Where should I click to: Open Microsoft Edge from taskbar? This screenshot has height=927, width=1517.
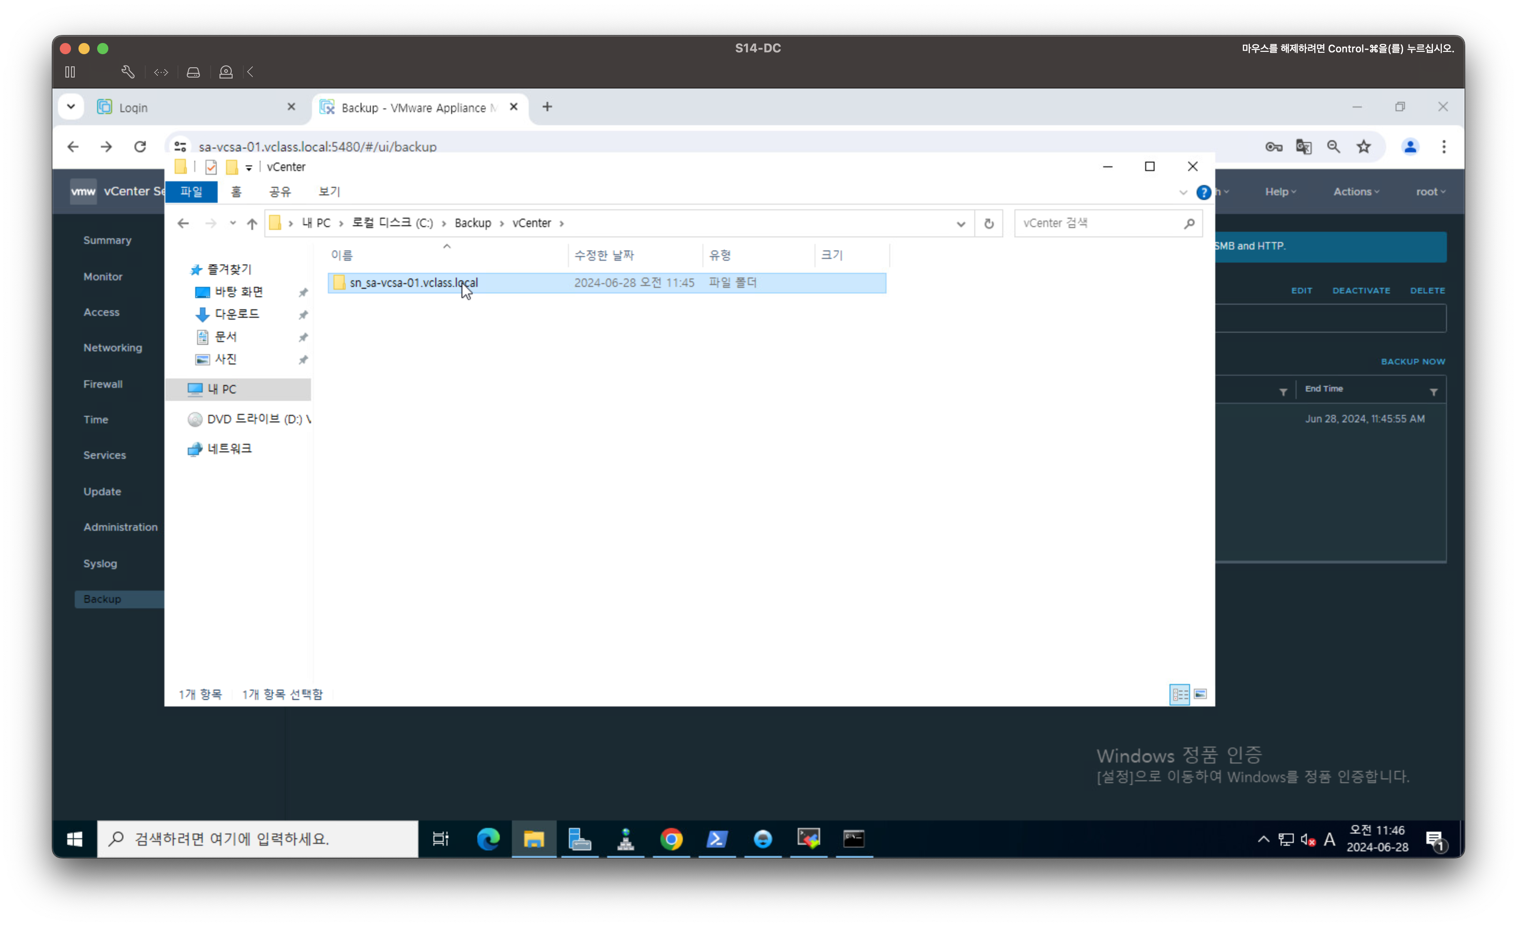488,839
